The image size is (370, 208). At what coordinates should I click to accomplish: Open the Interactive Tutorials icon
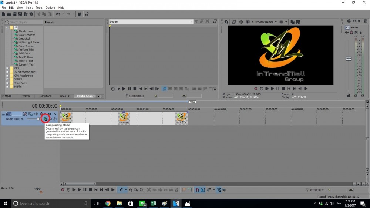[80, 14]
